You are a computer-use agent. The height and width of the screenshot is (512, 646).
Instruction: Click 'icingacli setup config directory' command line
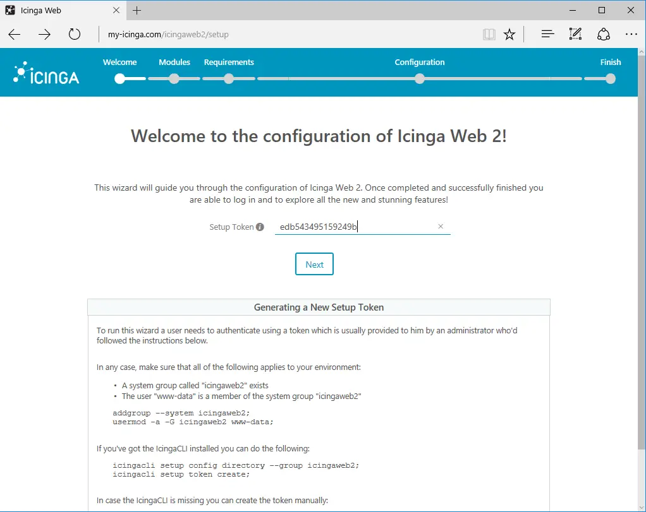[x=236, y=465]
